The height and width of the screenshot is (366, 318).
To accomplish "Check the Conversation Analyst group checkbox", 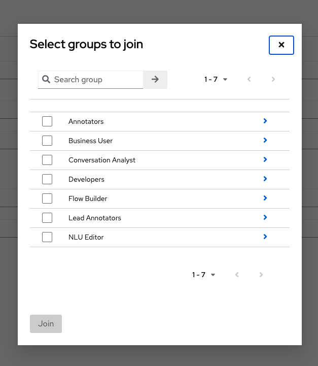I will (47, 160).
